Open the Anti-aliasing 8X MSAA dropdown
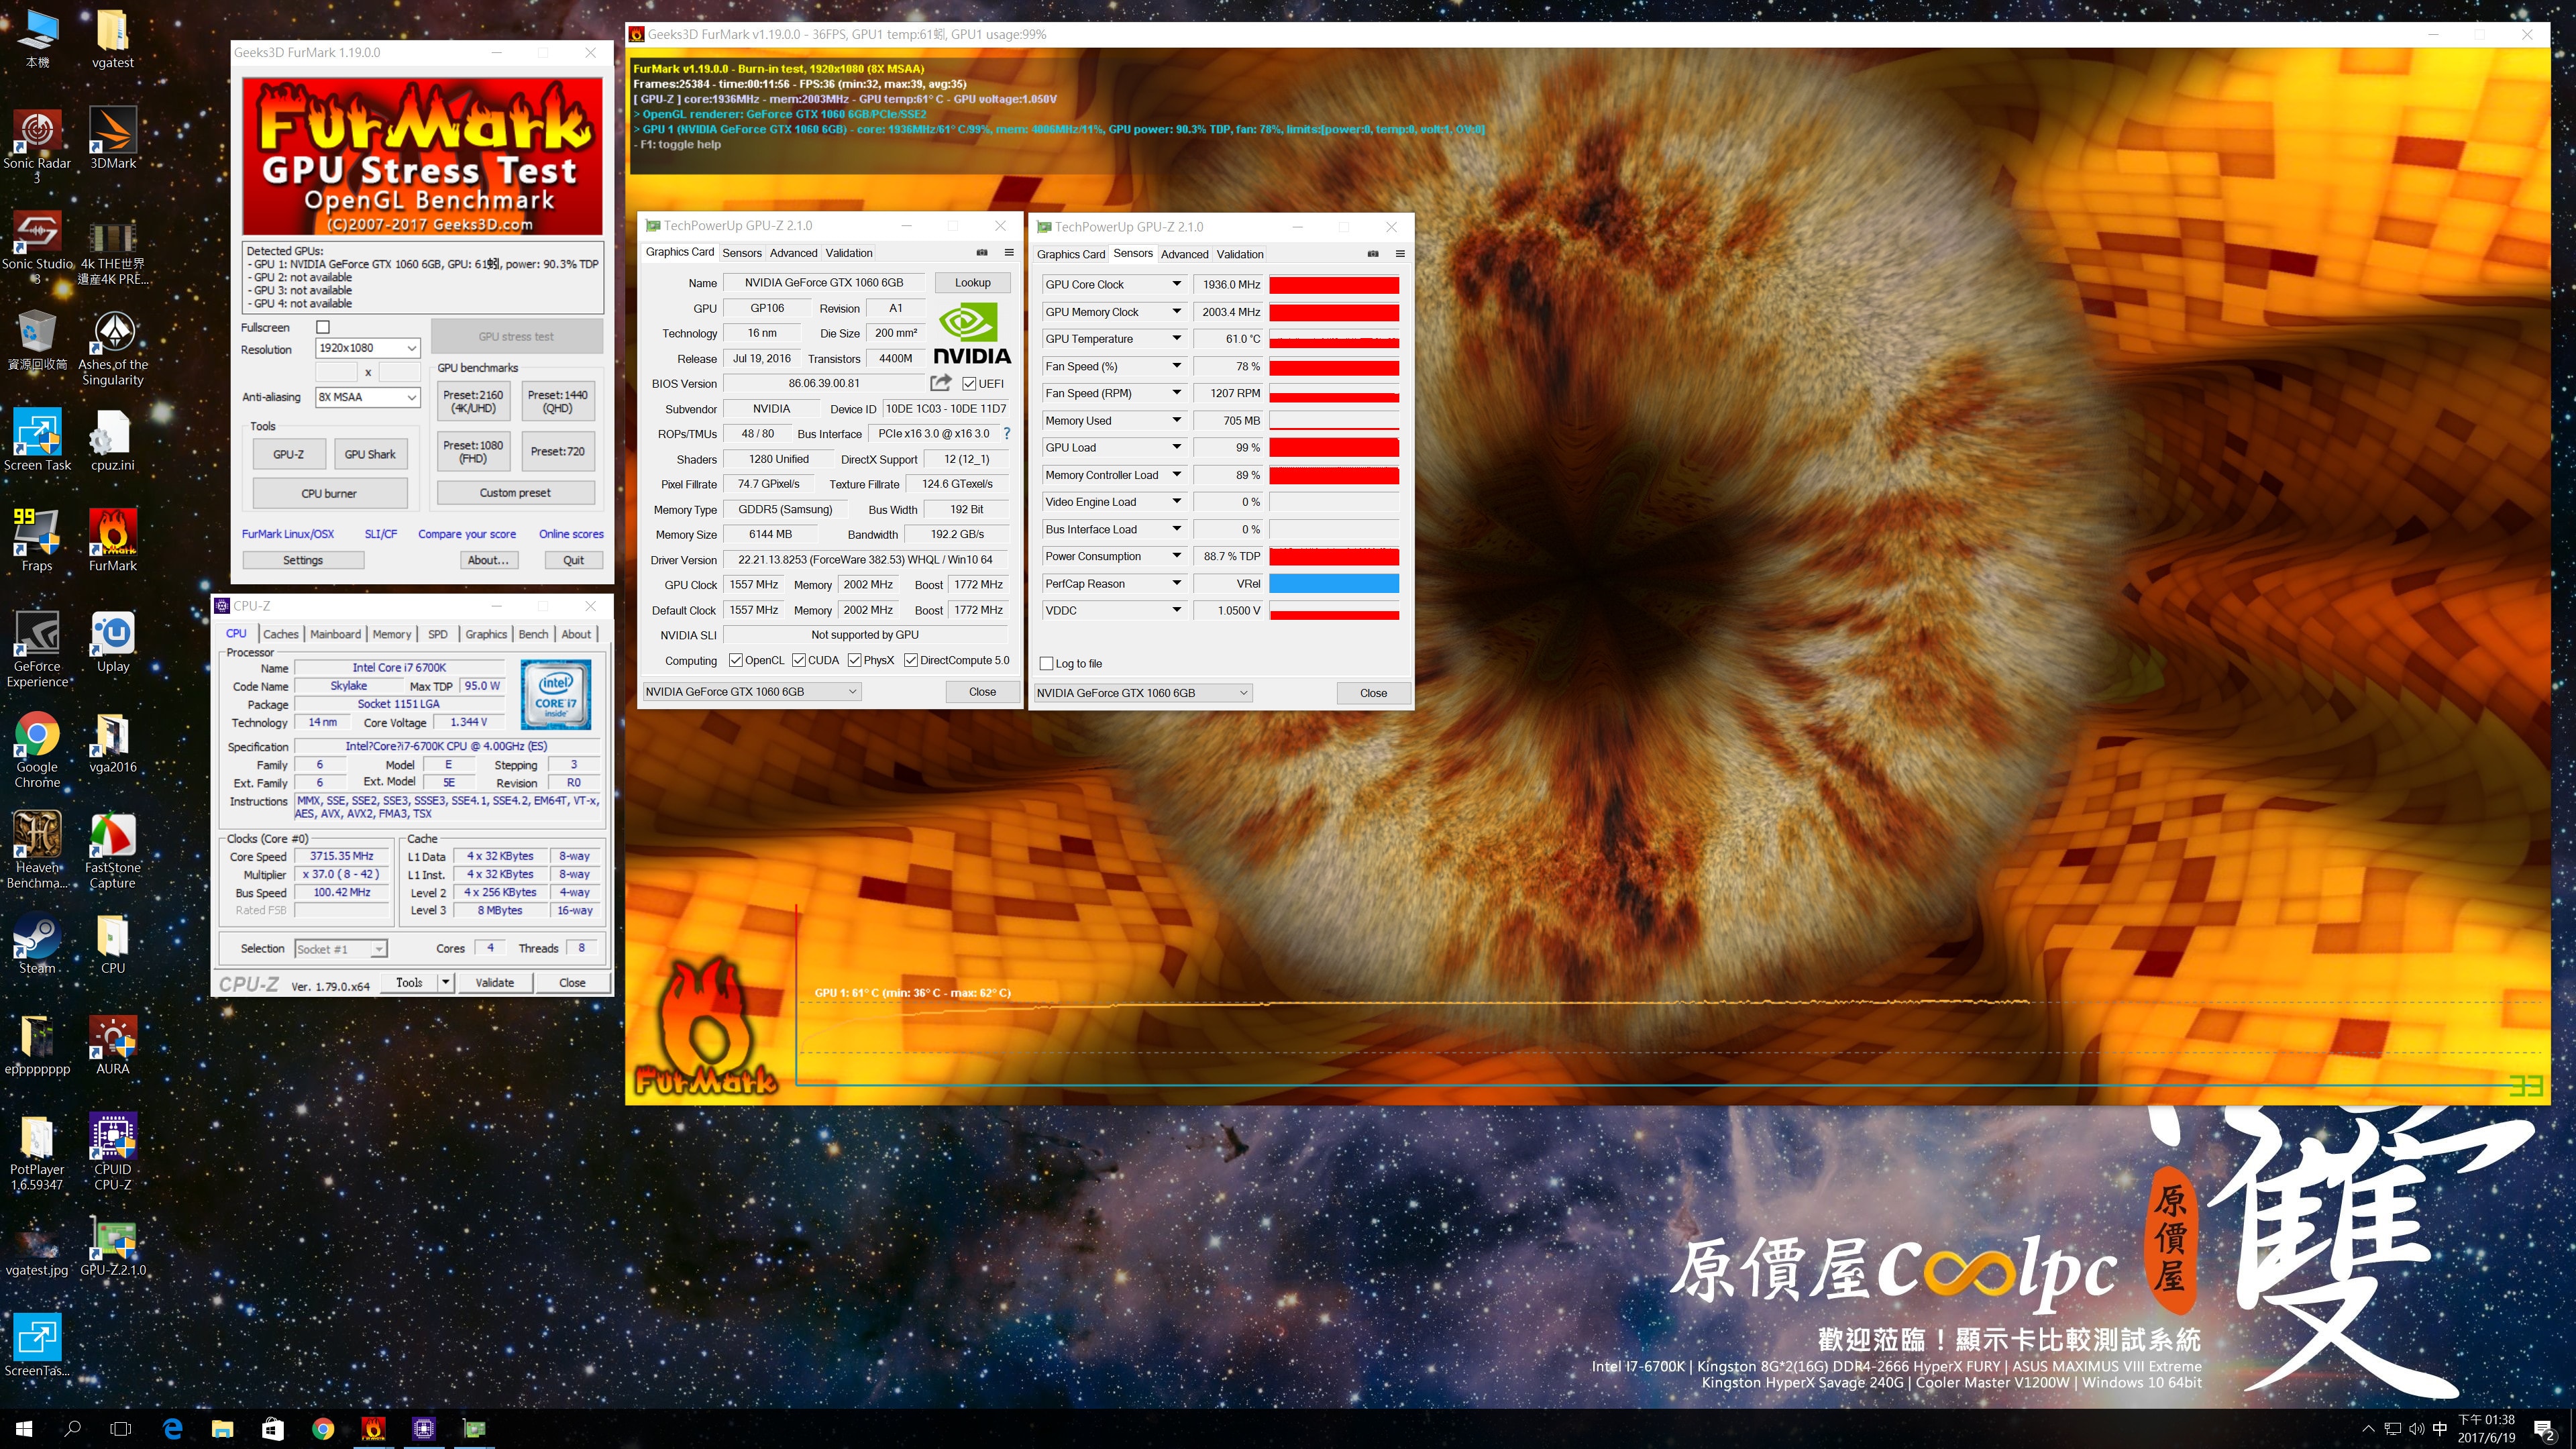Viewport: 2576px width, 1449px height. 368,397
